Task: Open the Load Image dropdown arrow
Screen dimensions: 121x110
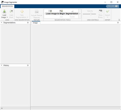Action: [x=7, y=17]
